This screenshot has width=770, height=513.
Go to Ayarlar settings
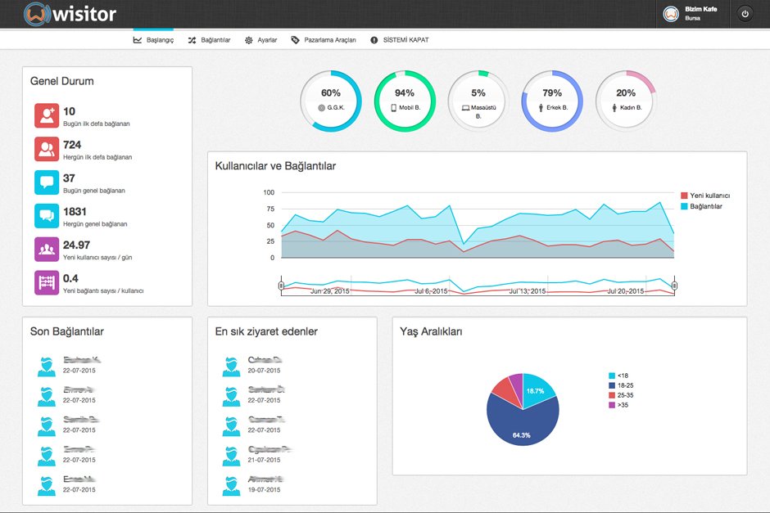coord(261,40)
